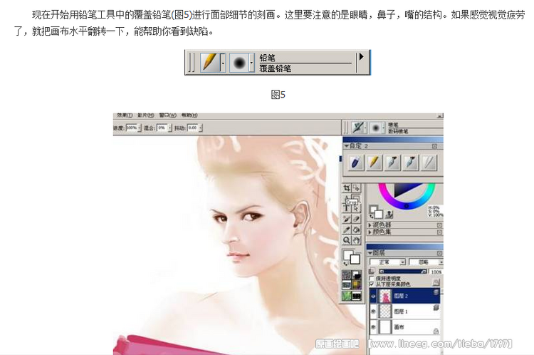Select the airbrush category icon in Painter window
This screenshot has width=534, height=355.
357,128
